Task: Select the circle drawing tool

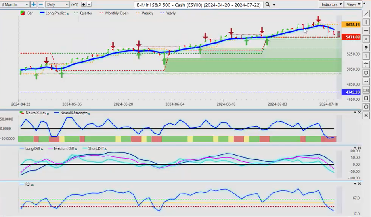Action: (366, 107)
